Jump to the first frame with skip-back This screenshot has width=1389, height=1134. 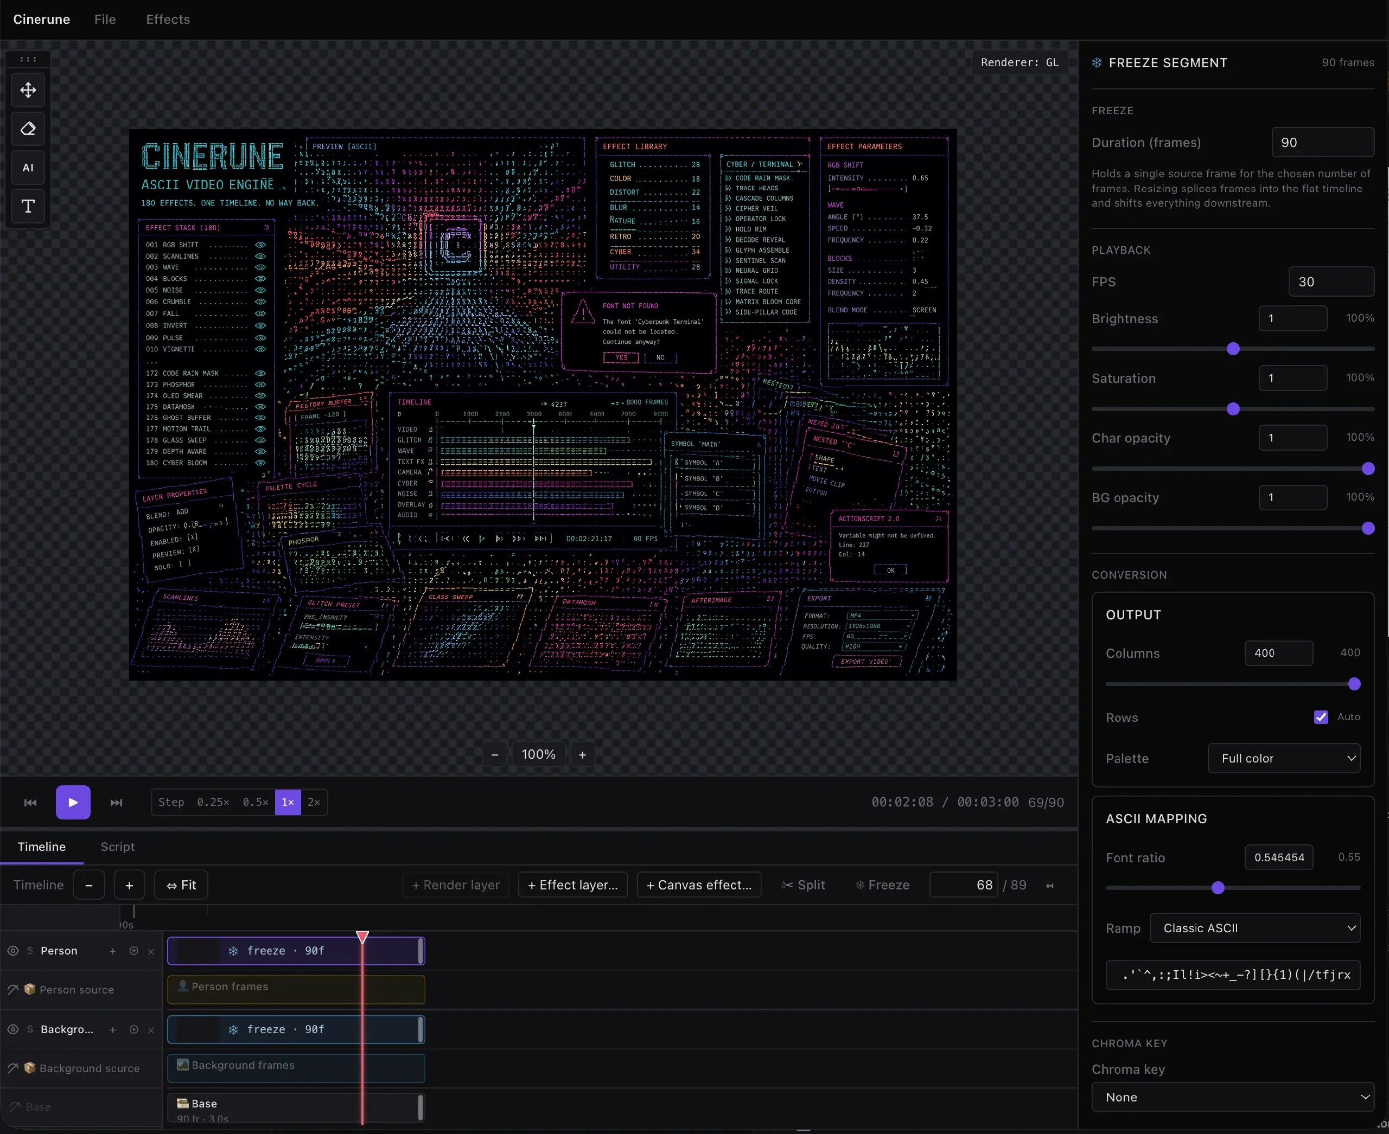coord(30,802)
